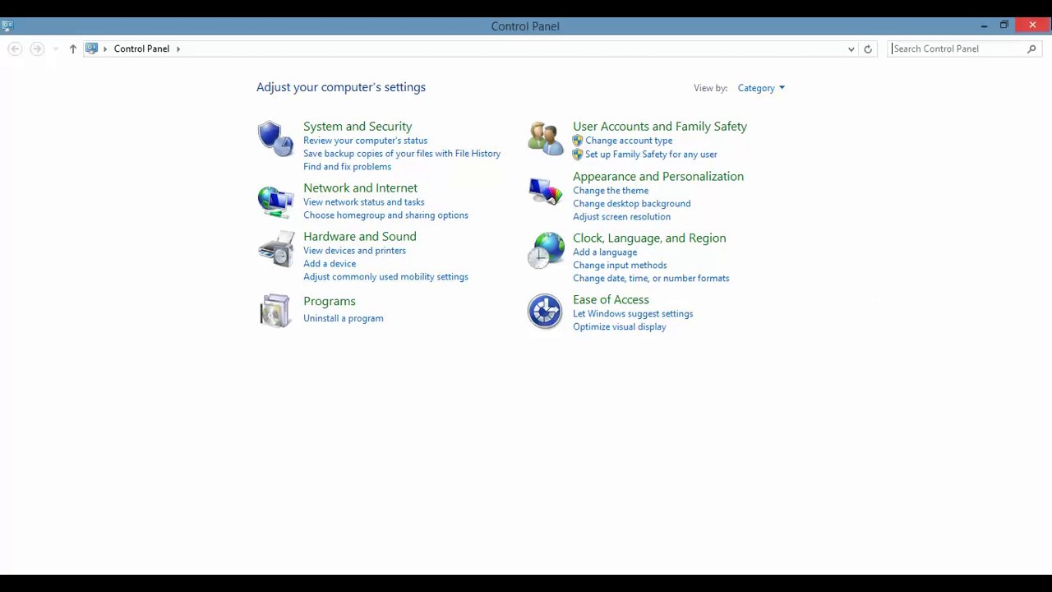Select Control Panel breadcrumb item

pos(141,49)
